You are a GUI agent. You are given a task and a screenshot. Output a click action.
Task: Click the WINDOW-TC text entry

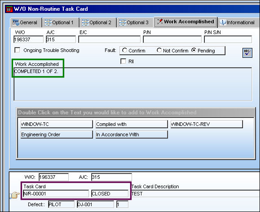click(57, 124)
